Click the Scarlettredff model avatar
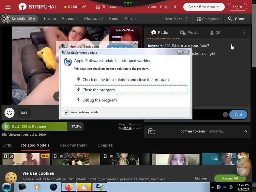Viewport: 256px width, 192px height. point(6,19)
